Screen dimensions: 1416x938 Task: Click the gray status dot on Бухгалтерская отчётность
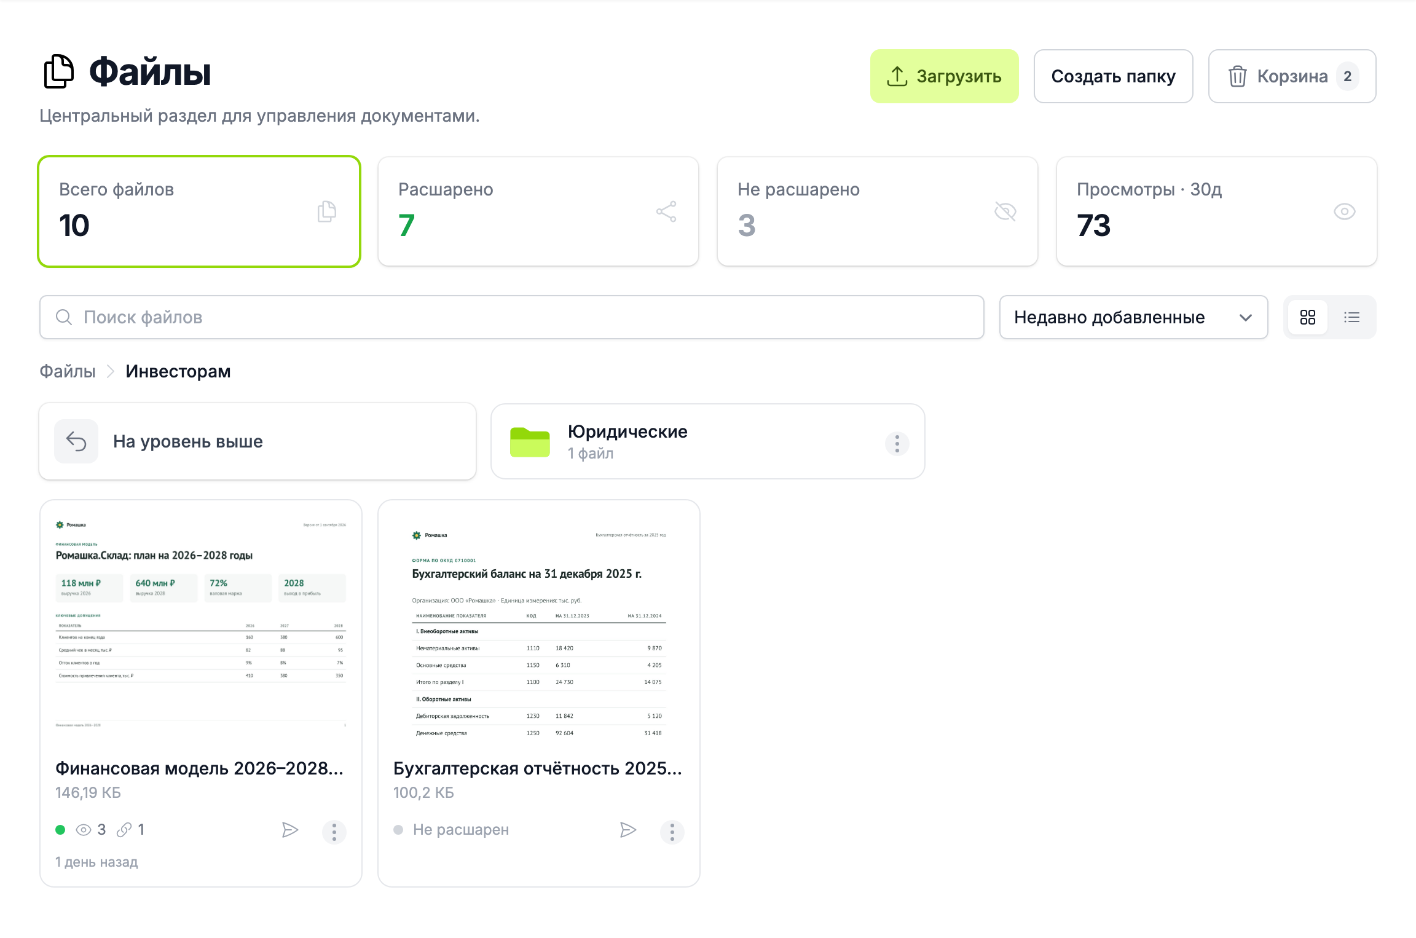click(398, 830)
